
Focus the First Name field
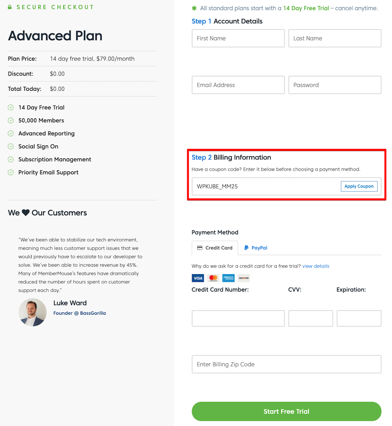[238, 38]
